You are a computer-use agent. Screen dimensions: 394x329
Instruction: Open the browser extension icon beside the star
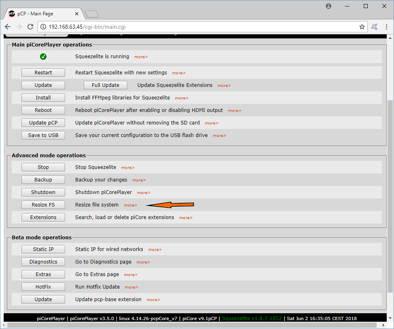pos(374,27)
